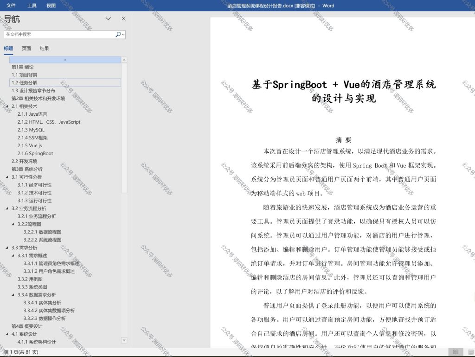
Task: Go to heading 3.1.2 技术可行性
Action: [34, 193]
